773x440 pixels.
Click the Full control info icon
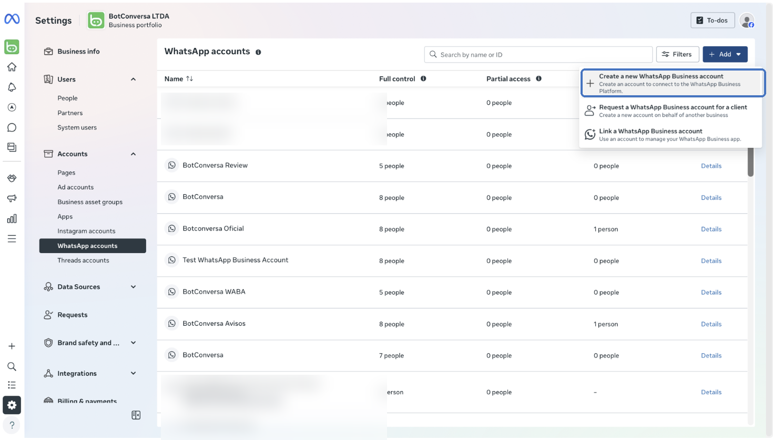pos(423,78)
